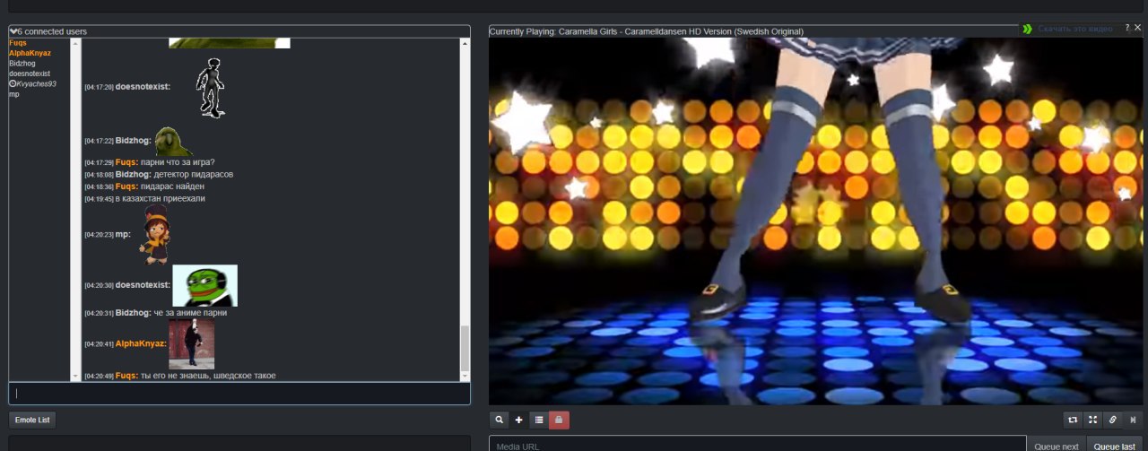This screenshot has height=451, width=1148.
Task: Select user Bidzhog in the user list
Action: pos(21,64)
